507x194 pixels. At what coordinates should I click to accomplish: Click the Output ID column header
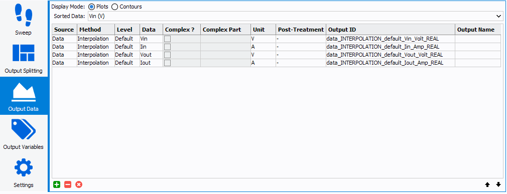[390, 30]
